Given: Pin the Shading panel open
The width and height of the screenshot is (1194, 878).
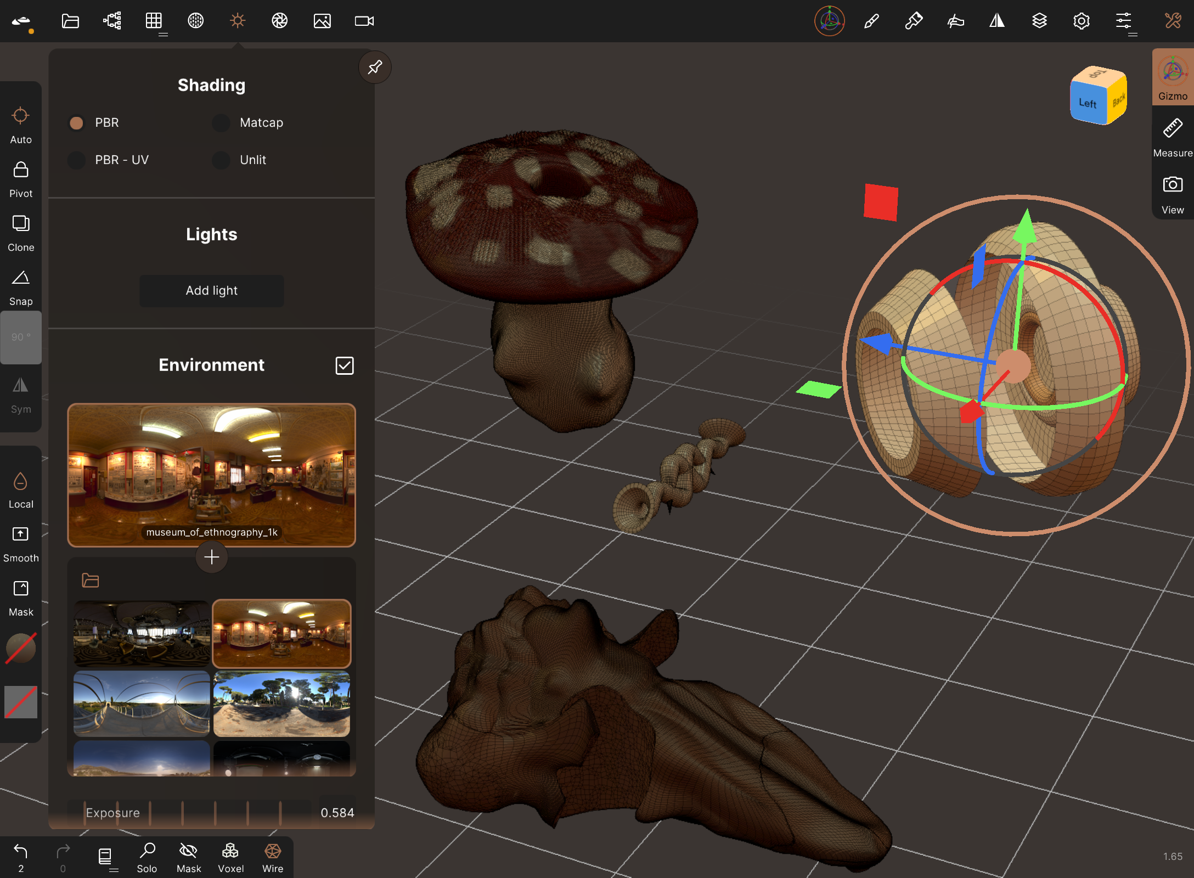Looking at the screenshot, I should coord(375,67).
